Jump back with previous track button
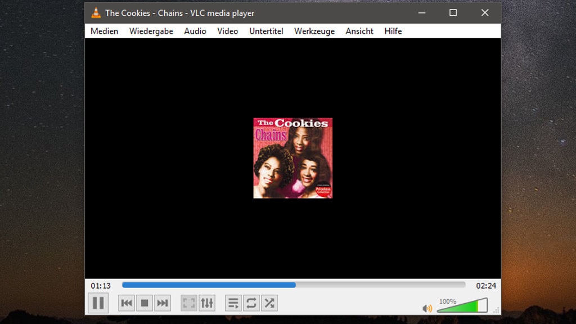Image resolution: width=576 pixels, height=324 pixels. click(126, 303)
